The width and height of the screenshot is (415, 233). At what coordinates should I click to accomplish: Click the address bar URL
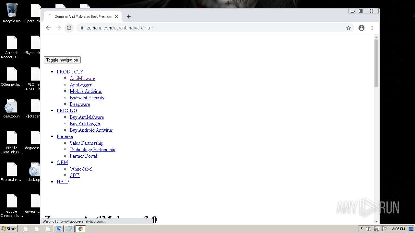[x=120, y=28]
